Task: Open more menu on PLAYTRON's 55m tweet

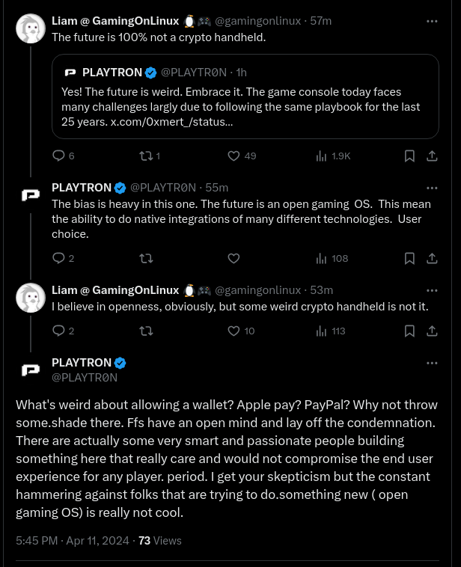Action: (x=432, y=188)
